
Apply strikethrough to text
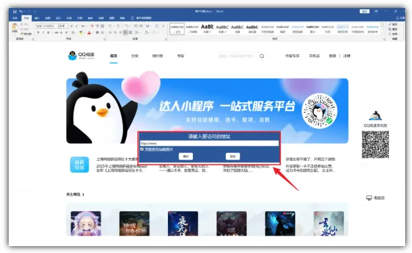(x=56, y=32)
